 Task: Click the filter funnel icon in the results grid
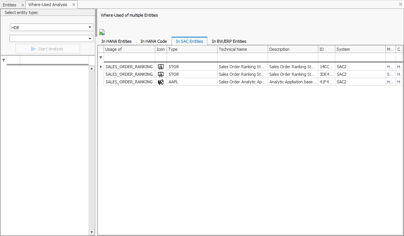click(100, 58)
